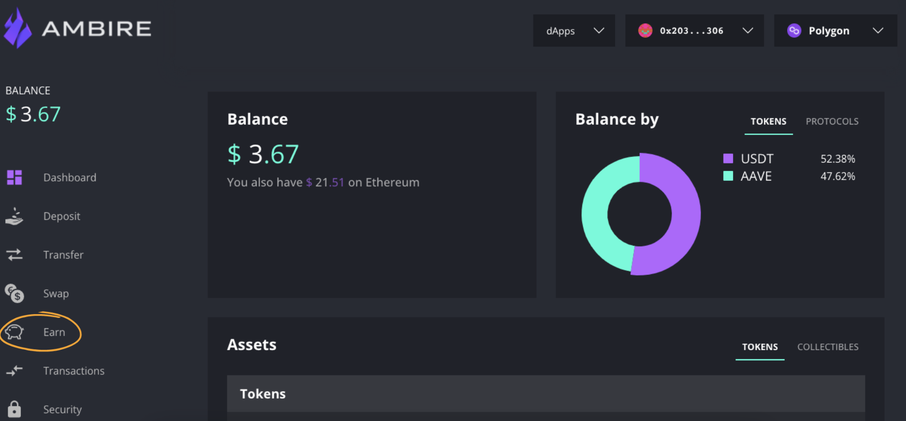
Task: Click the account selector chevron arrow
Action: [748, 30]
